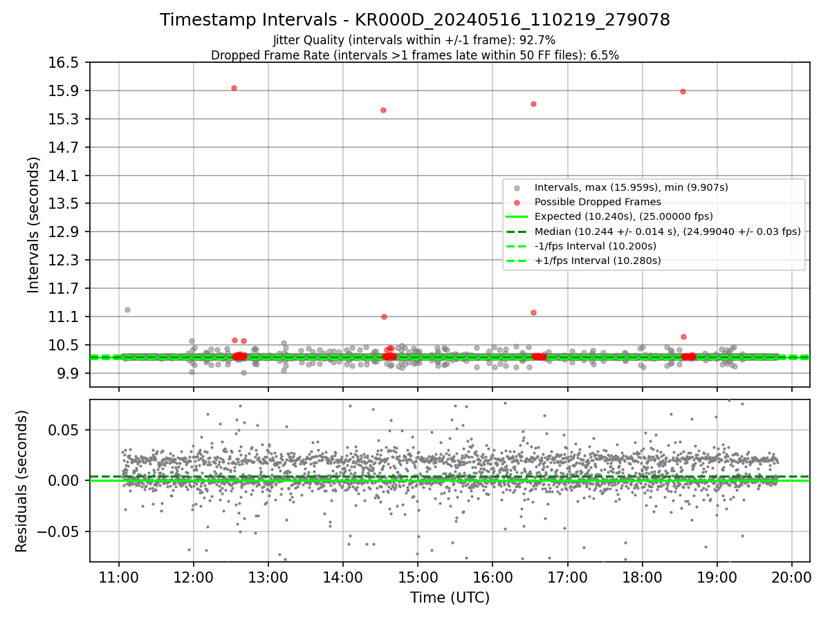Click the red dropped-frame point near 15.9s at 18:30
The height and width of the screenshot is (622, 830).
(683, 91)
